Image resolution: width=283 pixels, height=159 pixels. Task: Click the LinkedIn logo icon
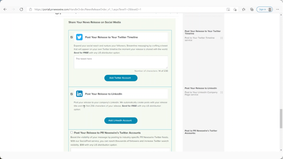[x=79, y=94]
